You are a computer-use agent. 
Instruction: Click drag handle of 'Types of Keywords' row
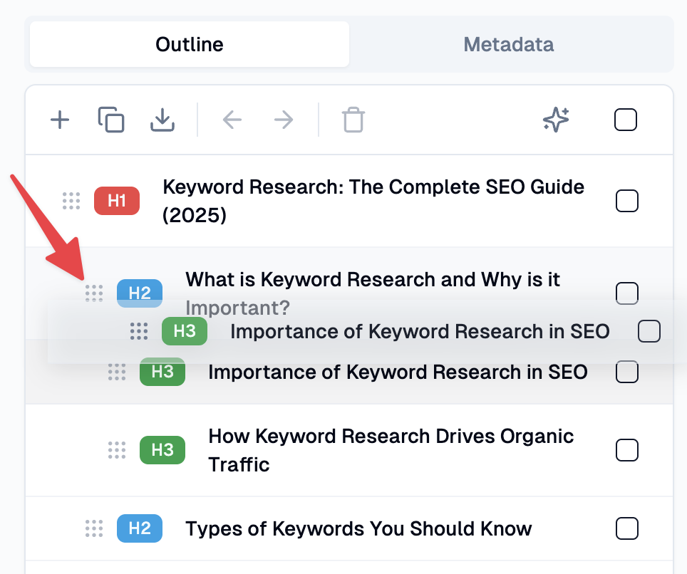point(94,528)
